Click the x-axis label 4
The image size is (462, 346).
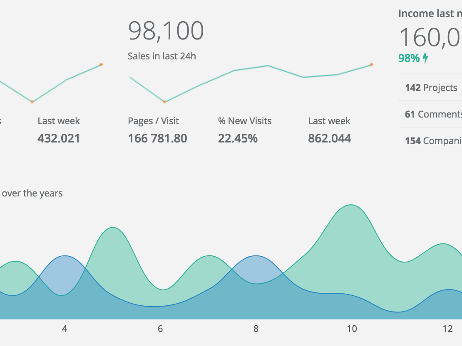coord(65,329)
